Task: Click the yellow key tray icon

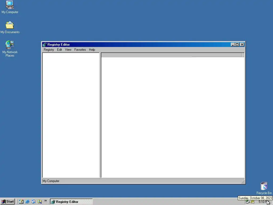Action: 252,202
